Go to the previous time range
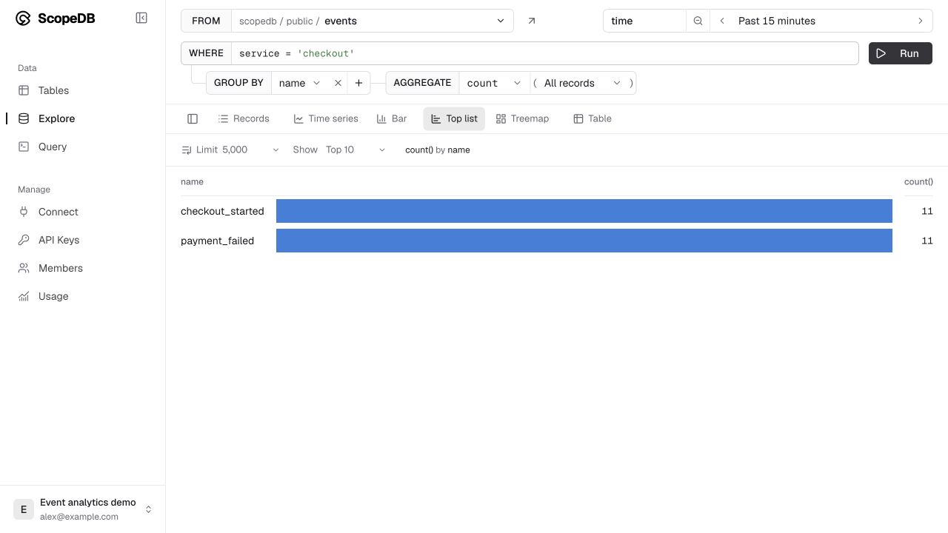Image resolution: width=948 pixels, height=533 pixels. pos(722,21)
